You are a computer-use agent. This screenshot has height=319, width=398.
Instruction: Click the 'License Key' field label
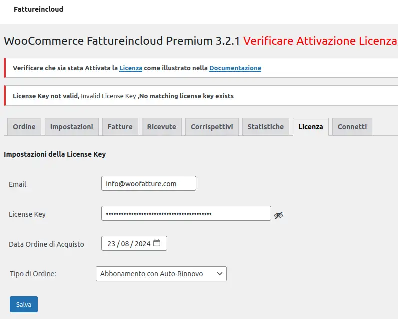(27, 214)
